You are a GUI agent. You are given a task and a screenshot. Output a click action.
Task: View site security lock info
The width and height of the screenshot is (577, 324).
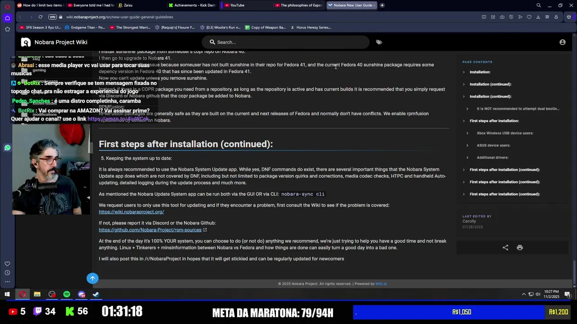61,17
